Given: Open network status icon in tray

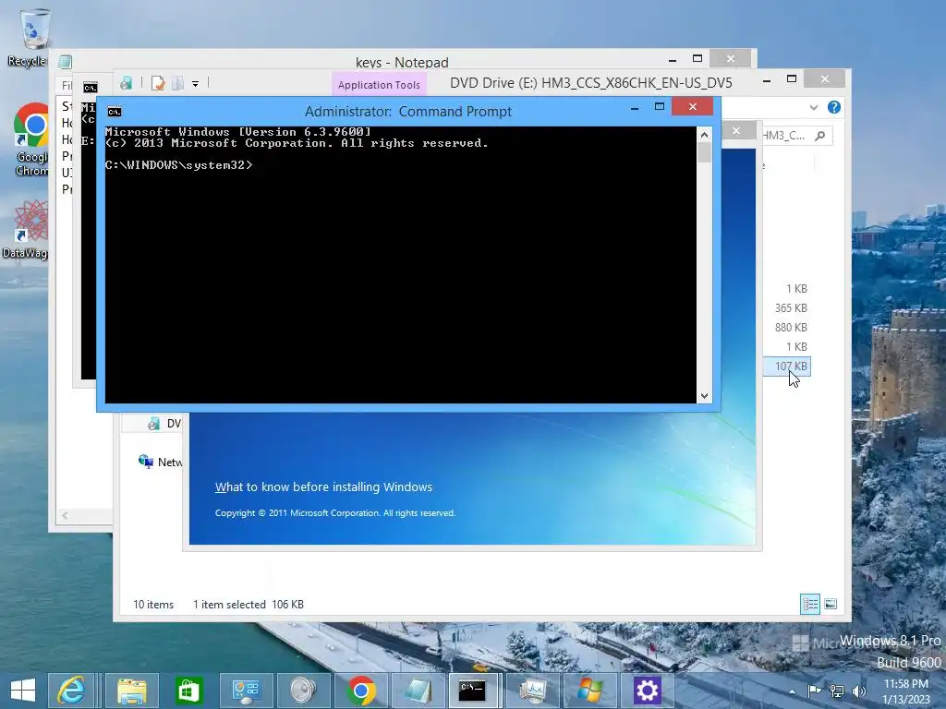Looking at the screenshot, I should coord(837,691).
